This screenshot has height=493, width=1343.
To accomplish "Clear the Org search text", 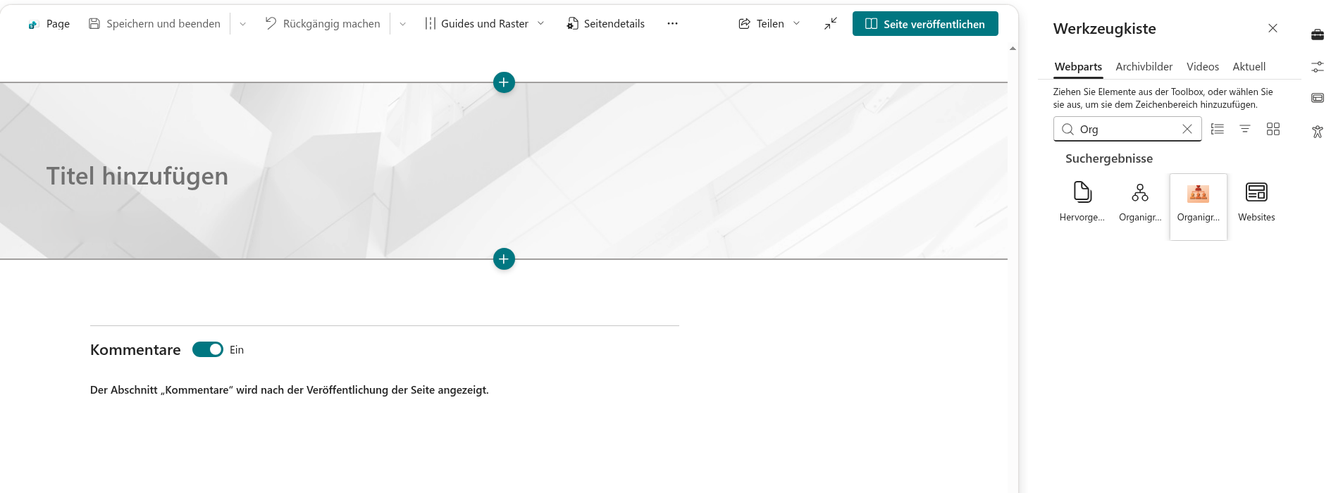I will pos(1187,129).
